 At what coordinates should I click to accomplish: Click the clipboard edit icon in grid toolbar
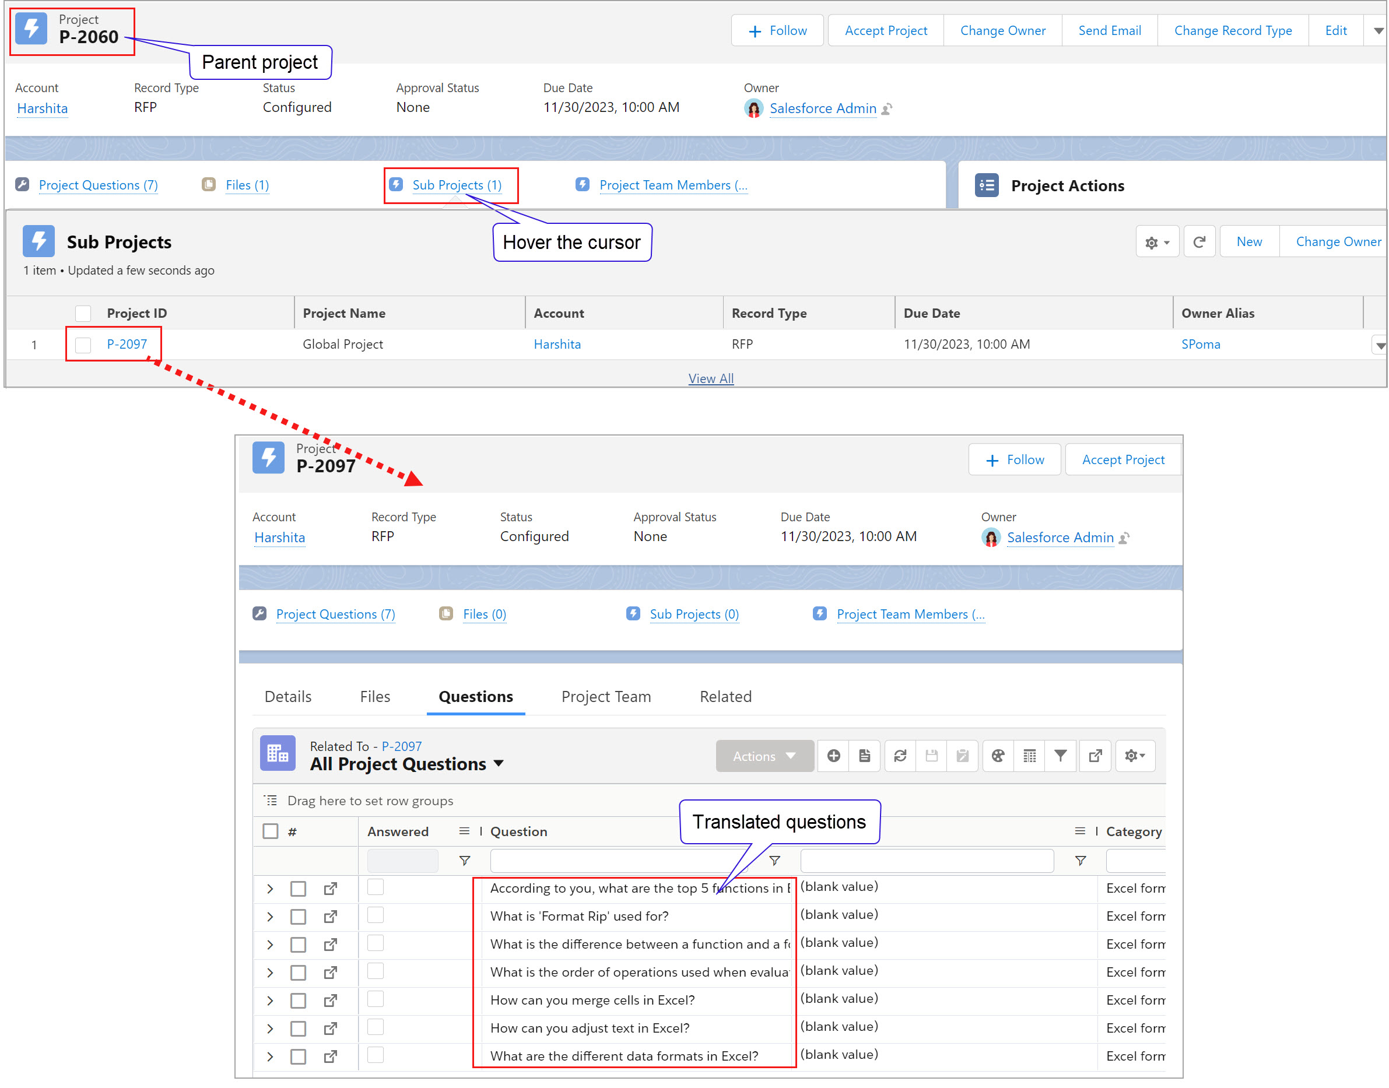pos(962,756)
